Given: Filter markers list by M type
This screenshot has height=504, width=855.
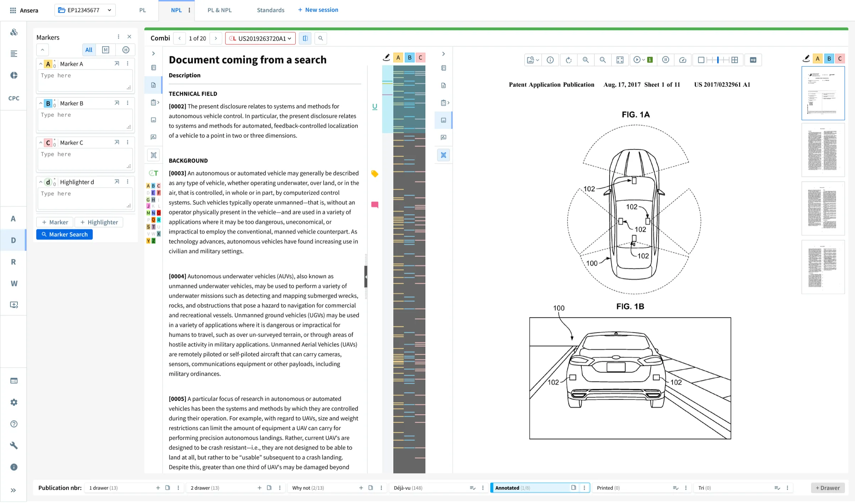Looking at the screenshot, I should (x=105, y=50).
